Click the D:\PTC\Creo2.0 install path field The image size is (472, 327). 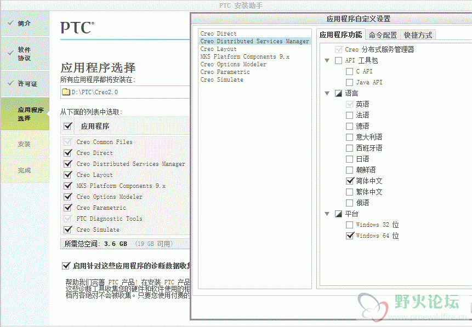point(125,92)
